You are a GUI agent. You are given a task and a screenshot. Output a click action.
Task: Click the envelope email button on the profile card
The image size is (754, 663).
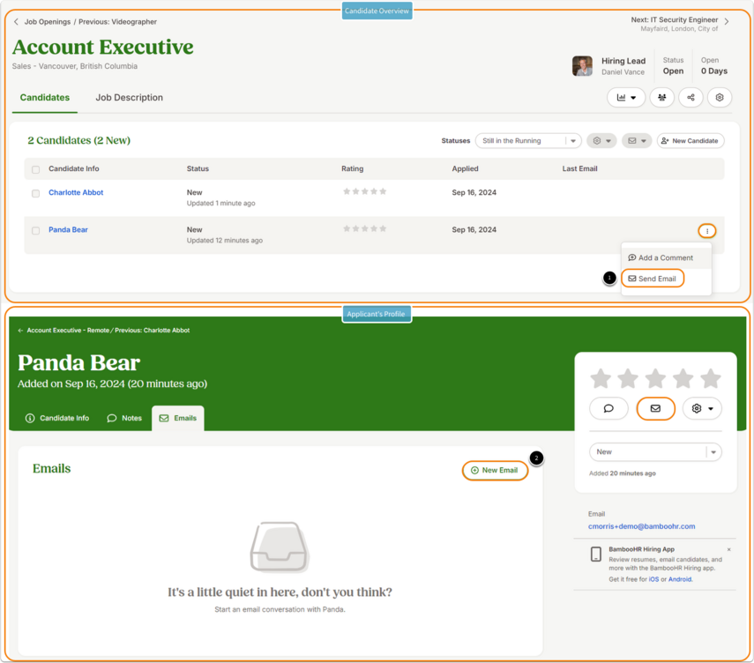[655, 409]
